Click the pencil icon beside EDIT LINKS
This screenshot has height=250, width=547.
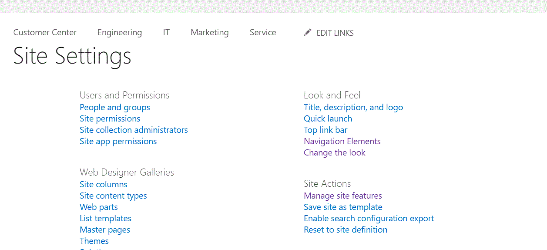point(308,32)
